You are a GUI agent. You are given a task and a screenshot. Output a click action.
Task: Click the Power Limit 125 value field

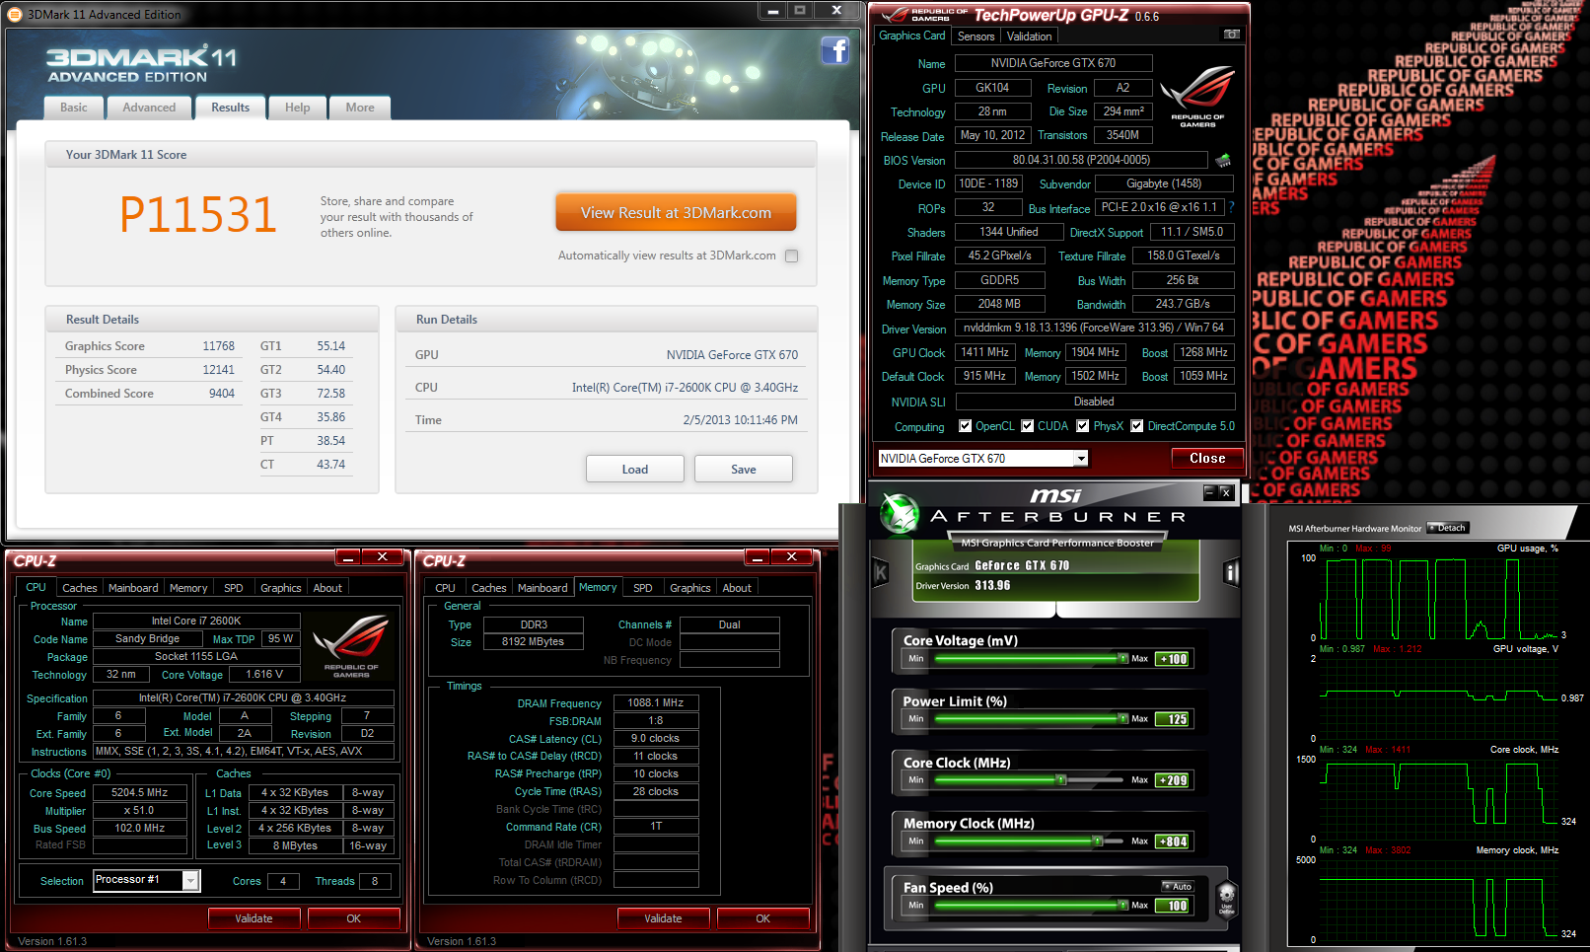[1174, 719]
